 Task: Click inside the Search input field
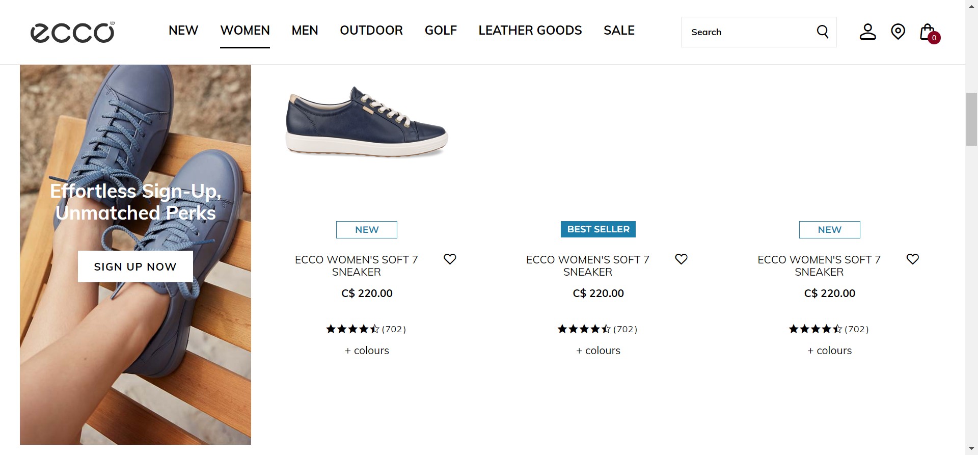746,32
